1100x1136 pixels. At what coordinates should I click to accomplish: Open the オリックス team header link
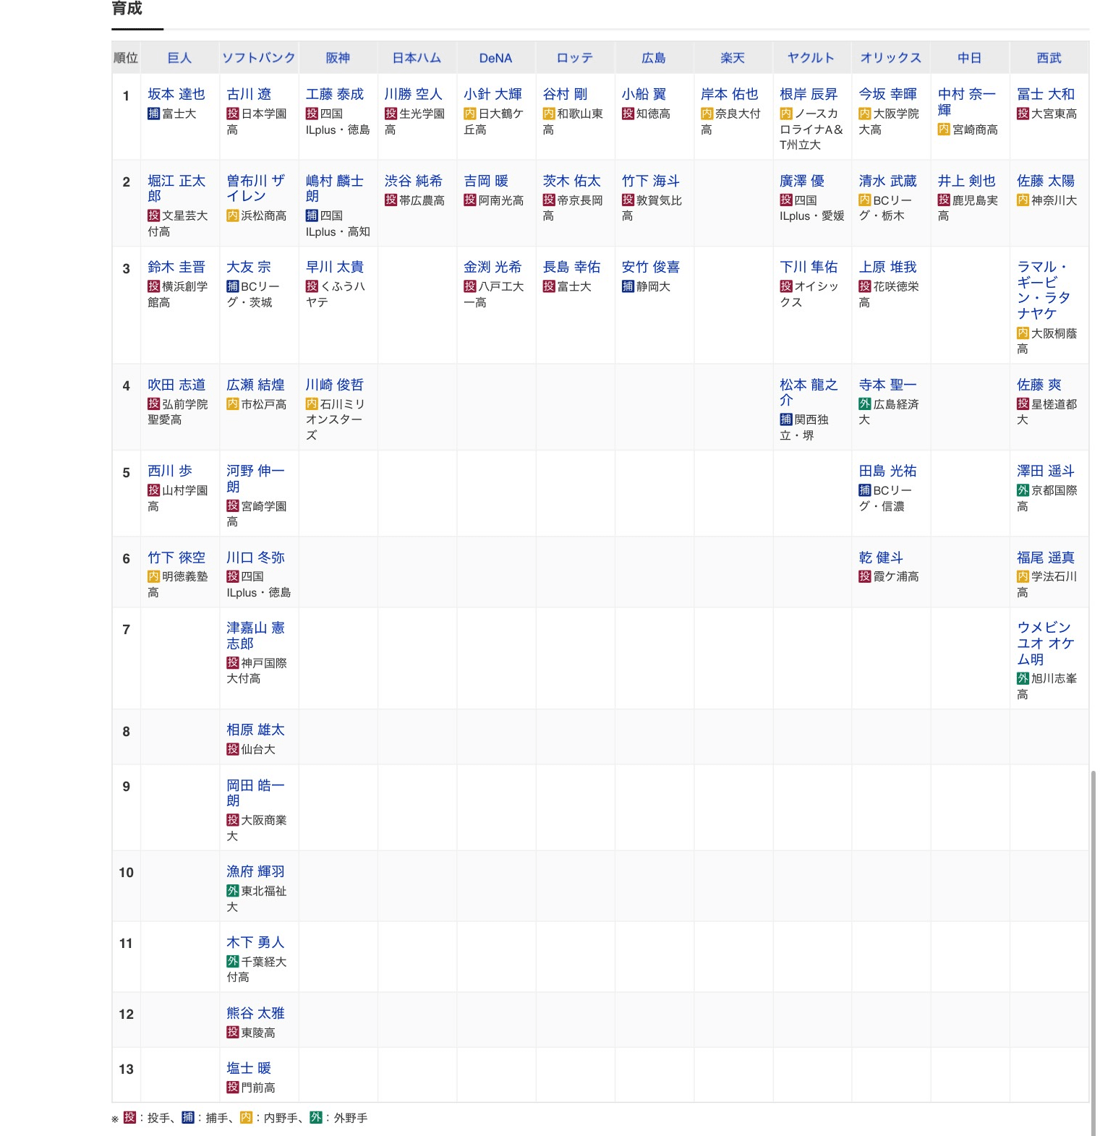point(891,58)
